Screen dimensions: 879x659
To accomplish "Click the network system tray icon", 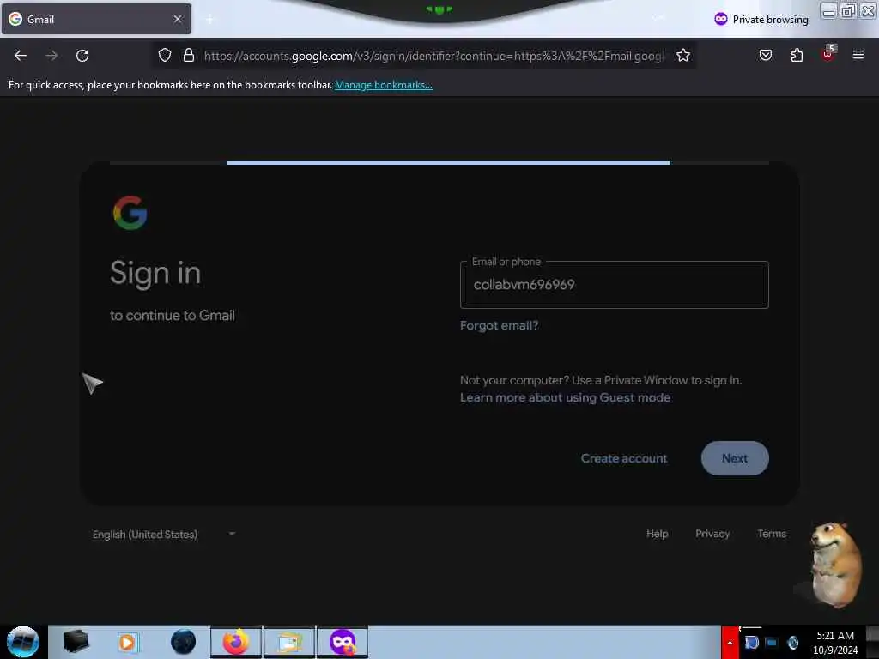I will pos(772,642).
